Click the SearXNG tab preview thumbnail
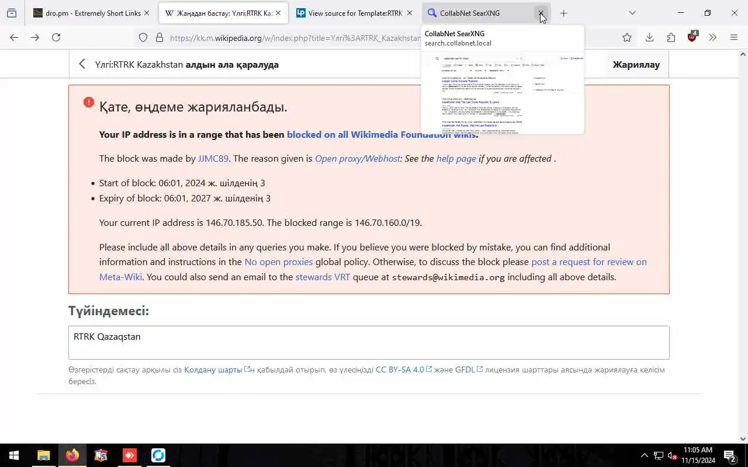The height and width of the screenshot is (467, 748). point(503,93)
